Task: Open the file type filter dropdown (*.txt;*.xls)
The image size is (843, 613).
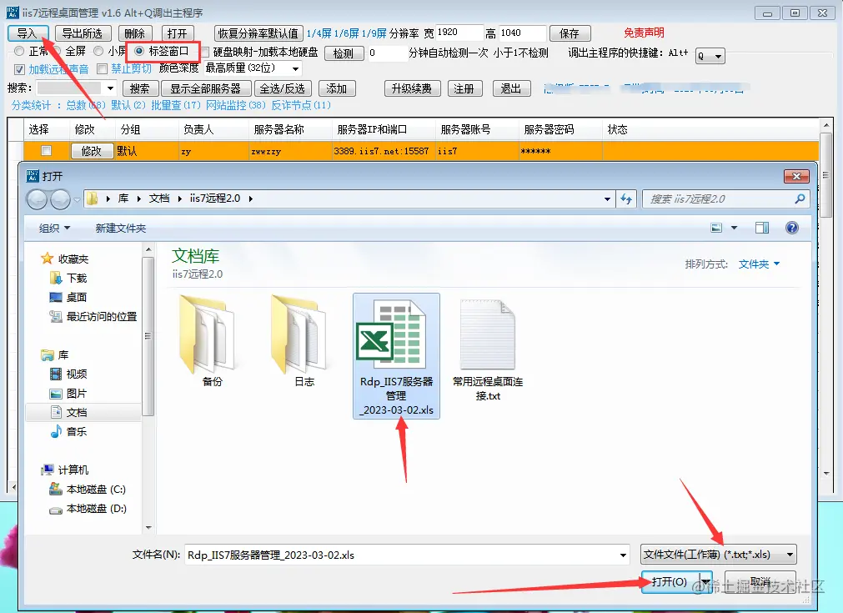Action: click(x=718, y=555)
